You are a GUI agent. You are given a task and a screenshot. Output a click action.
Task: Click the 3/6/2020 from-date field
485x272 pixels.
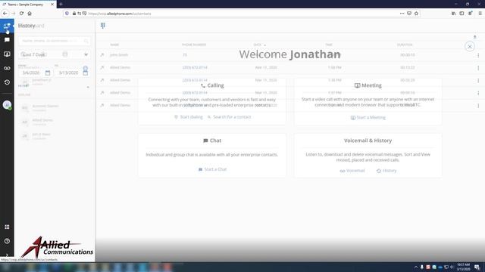coord(32,73)
